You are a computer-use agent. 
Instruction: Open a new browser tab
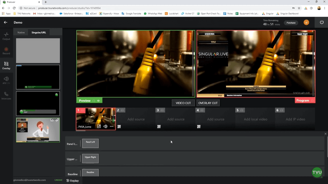pyautogui.click(x=46, y=2)
